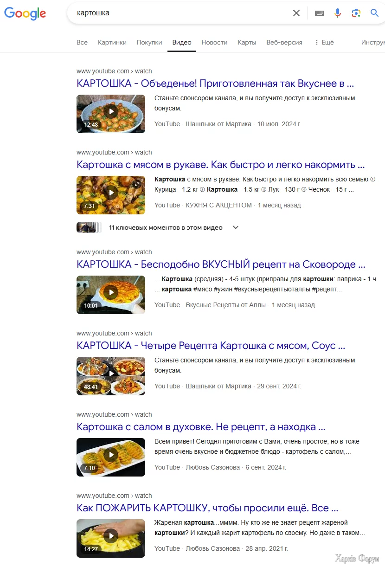The width and height of the screenshot is (385, 567).
Task: Switch to the Картинки tab
Action: [x=112, y=42]
